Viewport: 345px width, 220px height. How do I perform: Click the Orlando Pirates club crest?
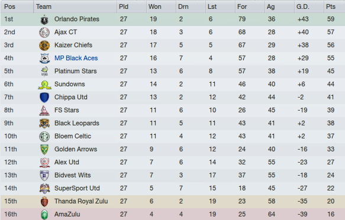44,20
